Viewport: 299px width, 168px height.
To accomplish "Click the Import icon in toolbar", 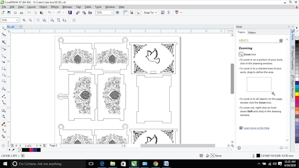I will pos(78,13).
